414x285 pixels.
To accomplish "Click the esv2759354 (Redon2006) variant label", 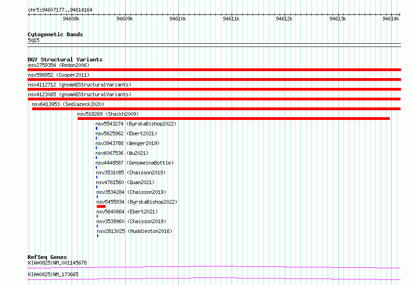I will tap(59, 65).
